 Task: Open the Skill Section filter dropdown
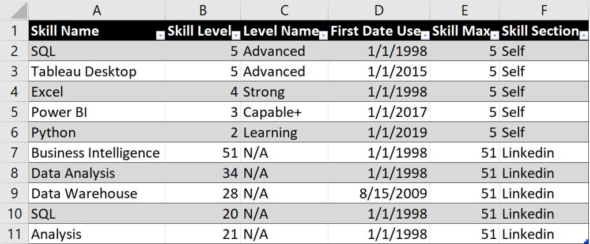click(x=584, y=36)
